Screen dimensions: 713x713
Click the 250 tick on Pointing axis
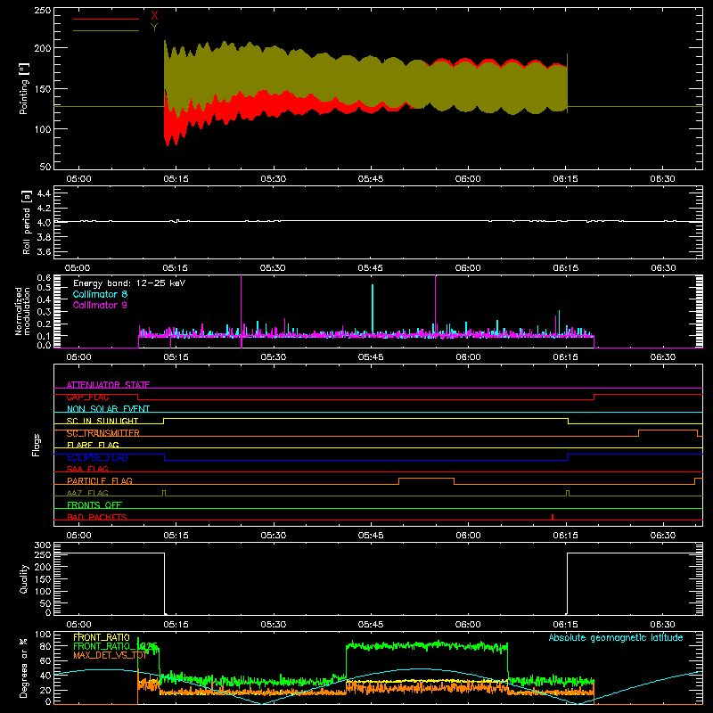coord(42,11)
